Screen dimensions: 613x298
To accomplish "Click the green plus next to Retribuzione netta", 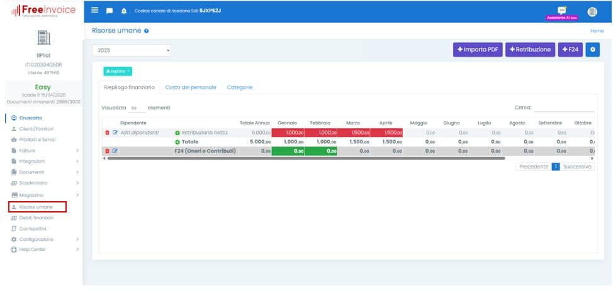I will pyautogui.click(x=177, y=133).
